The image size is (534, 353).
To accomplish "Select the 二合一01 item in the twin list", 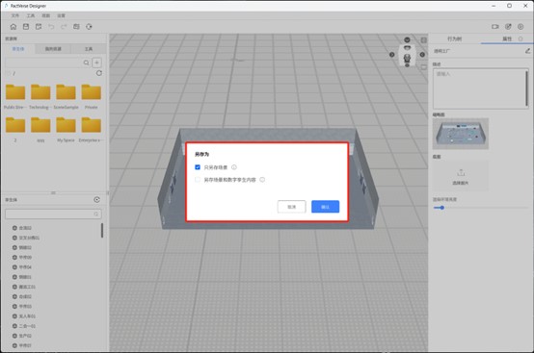I will pos(27,326).
